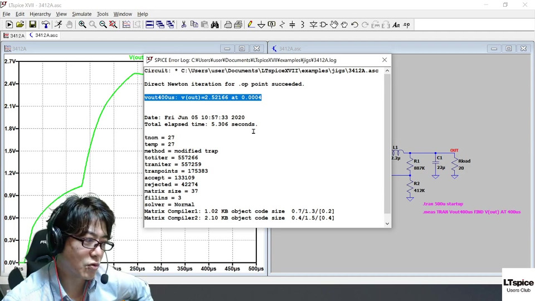This screenshot has width=535, height=301.
Task: Click the Undo arrow icon
Action: (x=354, y=25)
